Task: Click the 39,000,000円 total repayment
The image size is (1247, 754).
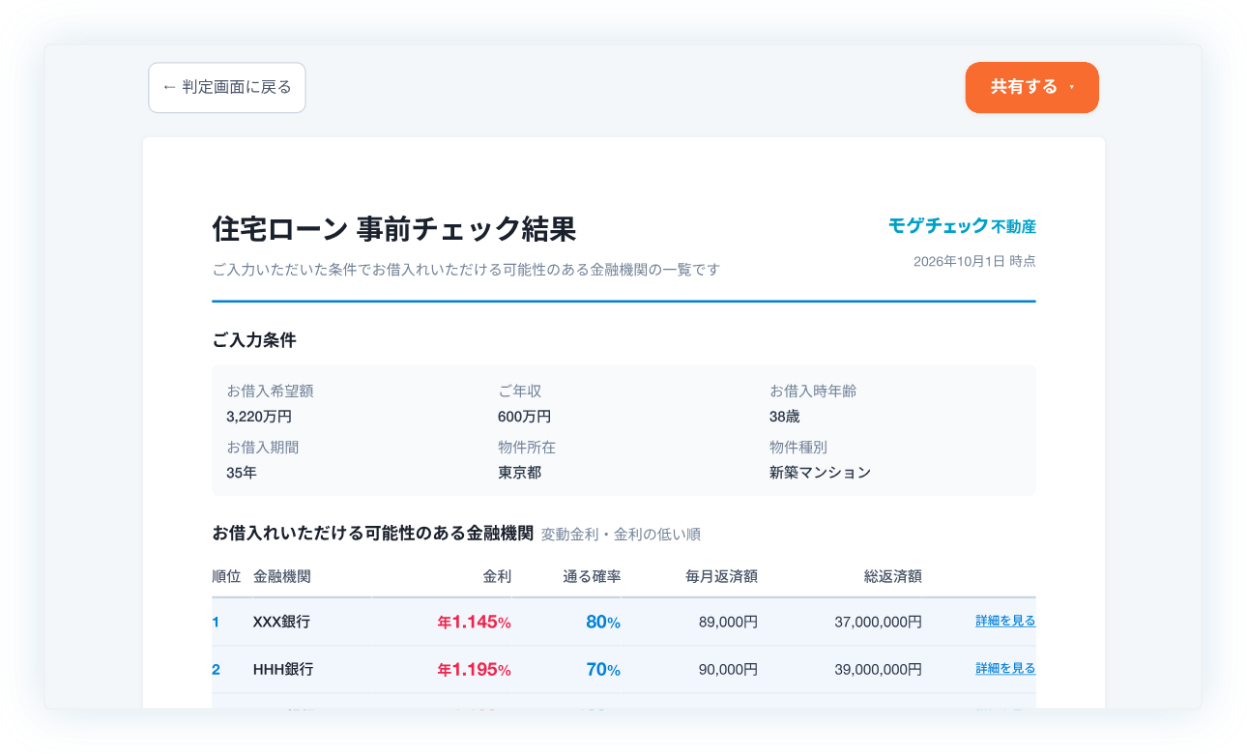Action: pos(878,670)
